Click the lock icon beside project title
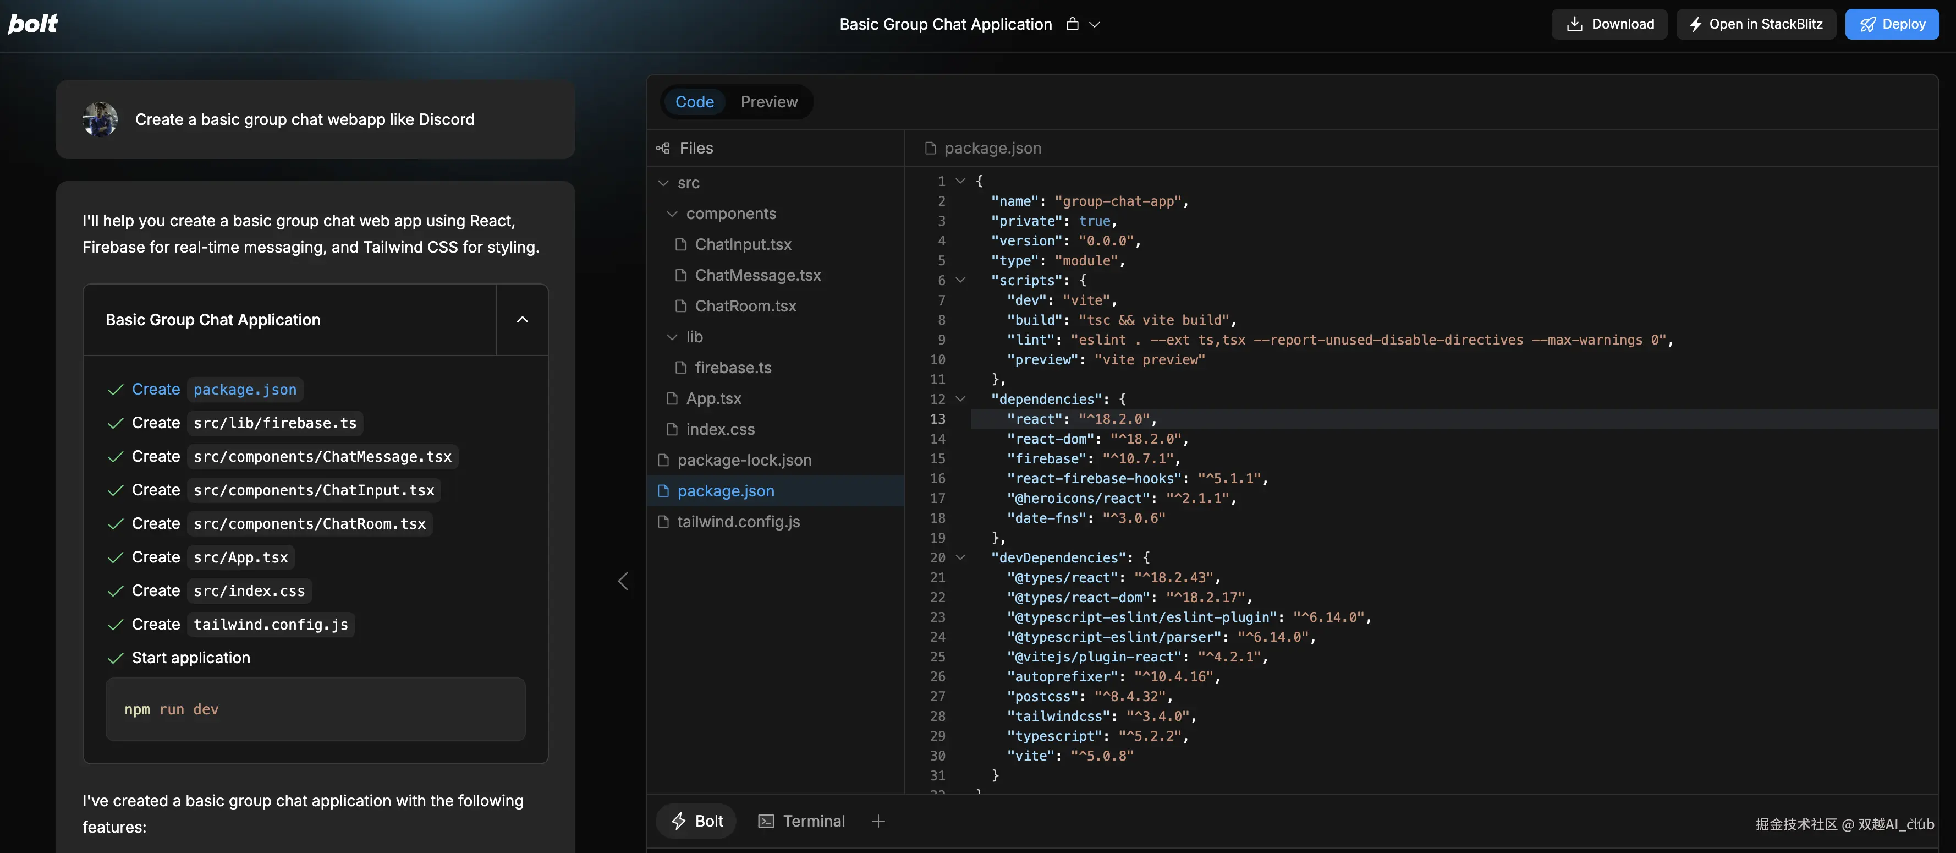Viewport: 1956px width, 853px height. pos(1072,24)
